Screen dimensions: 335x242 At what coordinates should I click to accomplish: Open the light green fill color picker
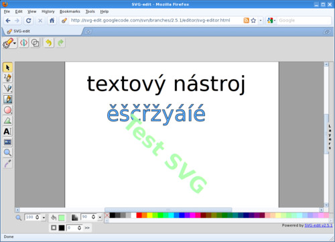[62, 218]
